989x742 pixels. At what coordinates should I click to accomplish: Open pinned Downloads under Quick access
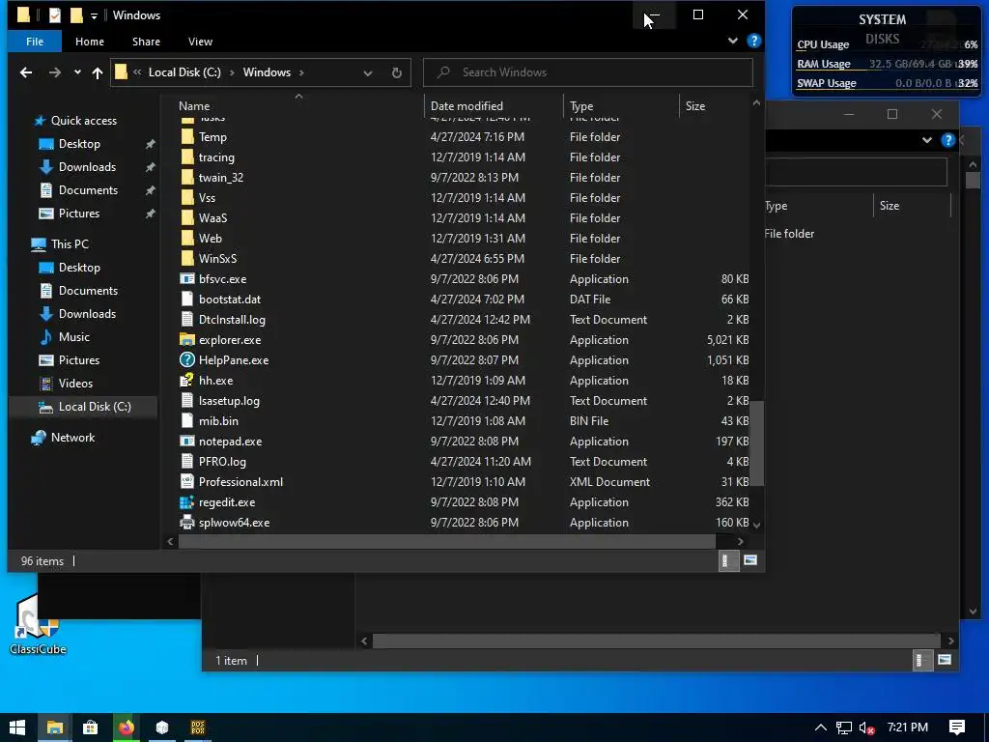pos(87,167)
